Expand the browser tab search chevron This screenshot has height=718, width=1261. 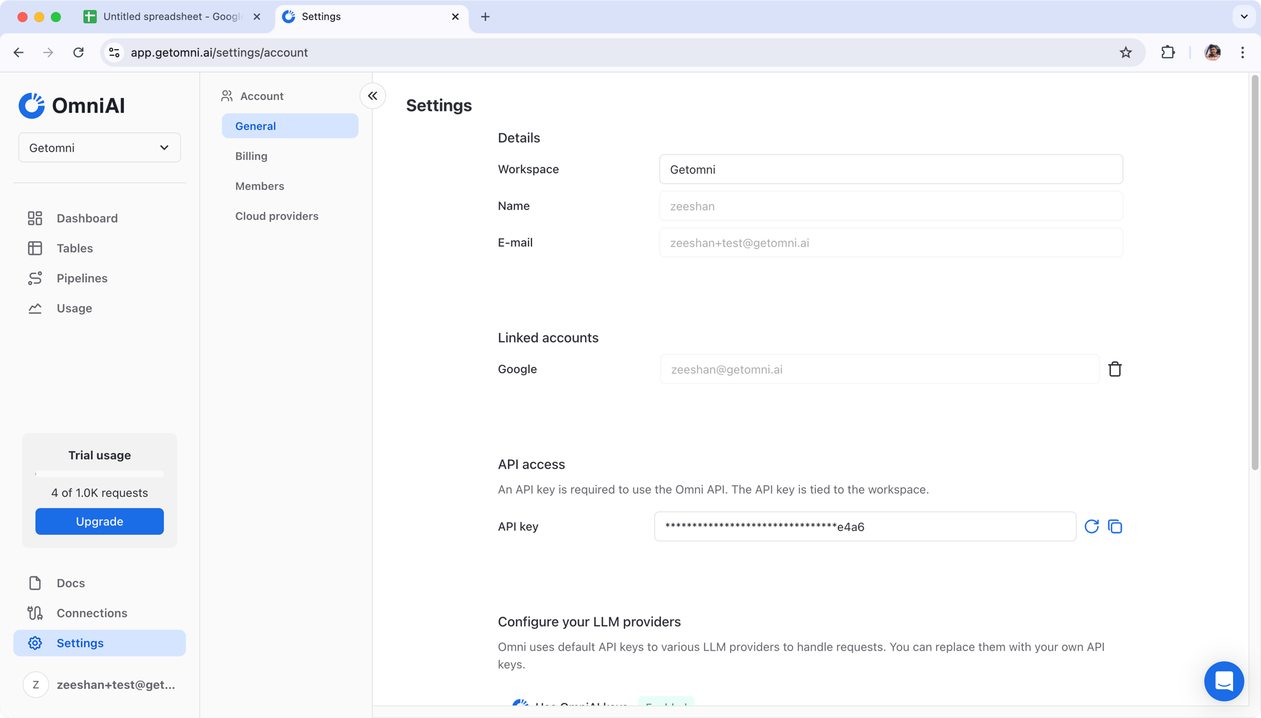coord(1244,16)
